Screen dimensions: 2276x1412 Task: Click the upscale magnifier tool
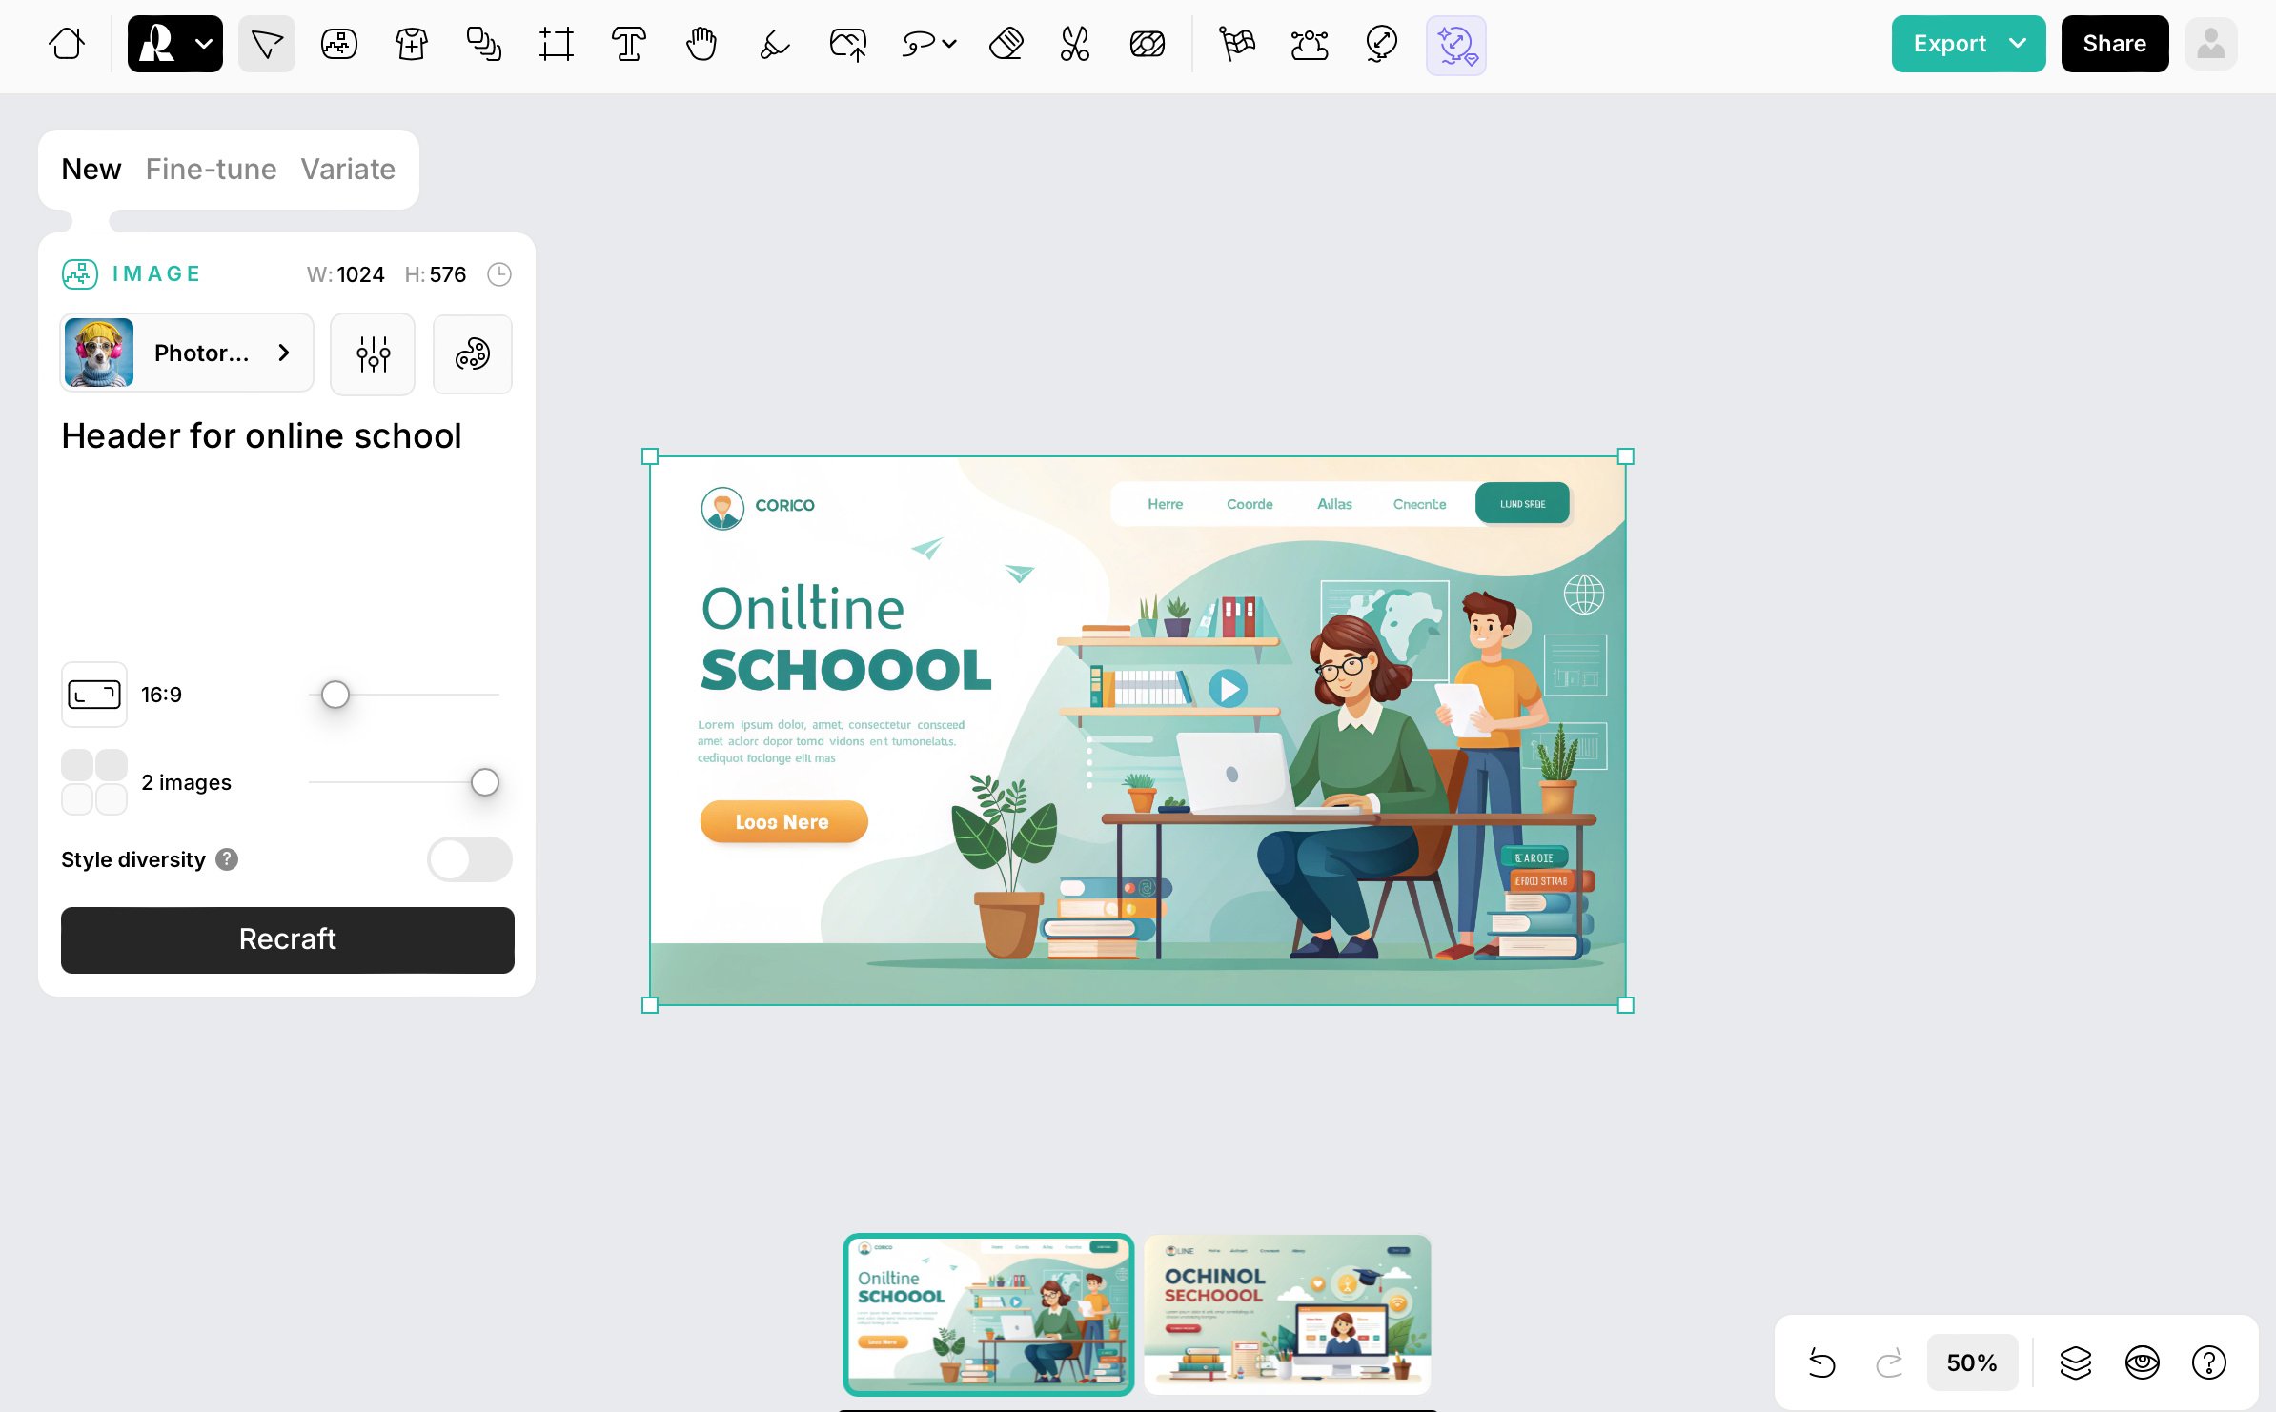[x=1382, y=44]
